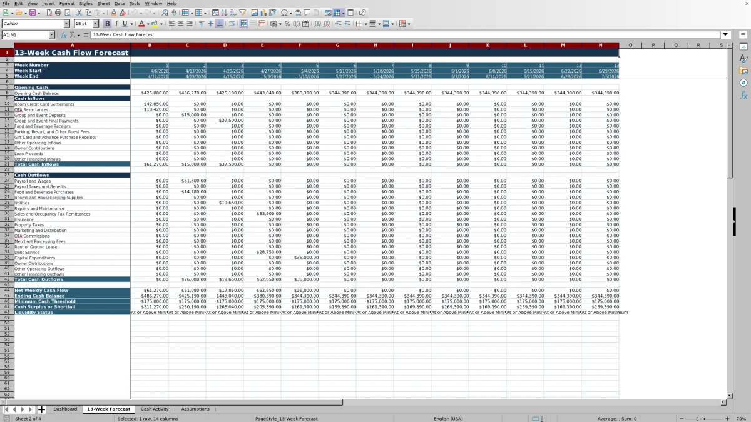Click the Copy icon

(88, 13)
